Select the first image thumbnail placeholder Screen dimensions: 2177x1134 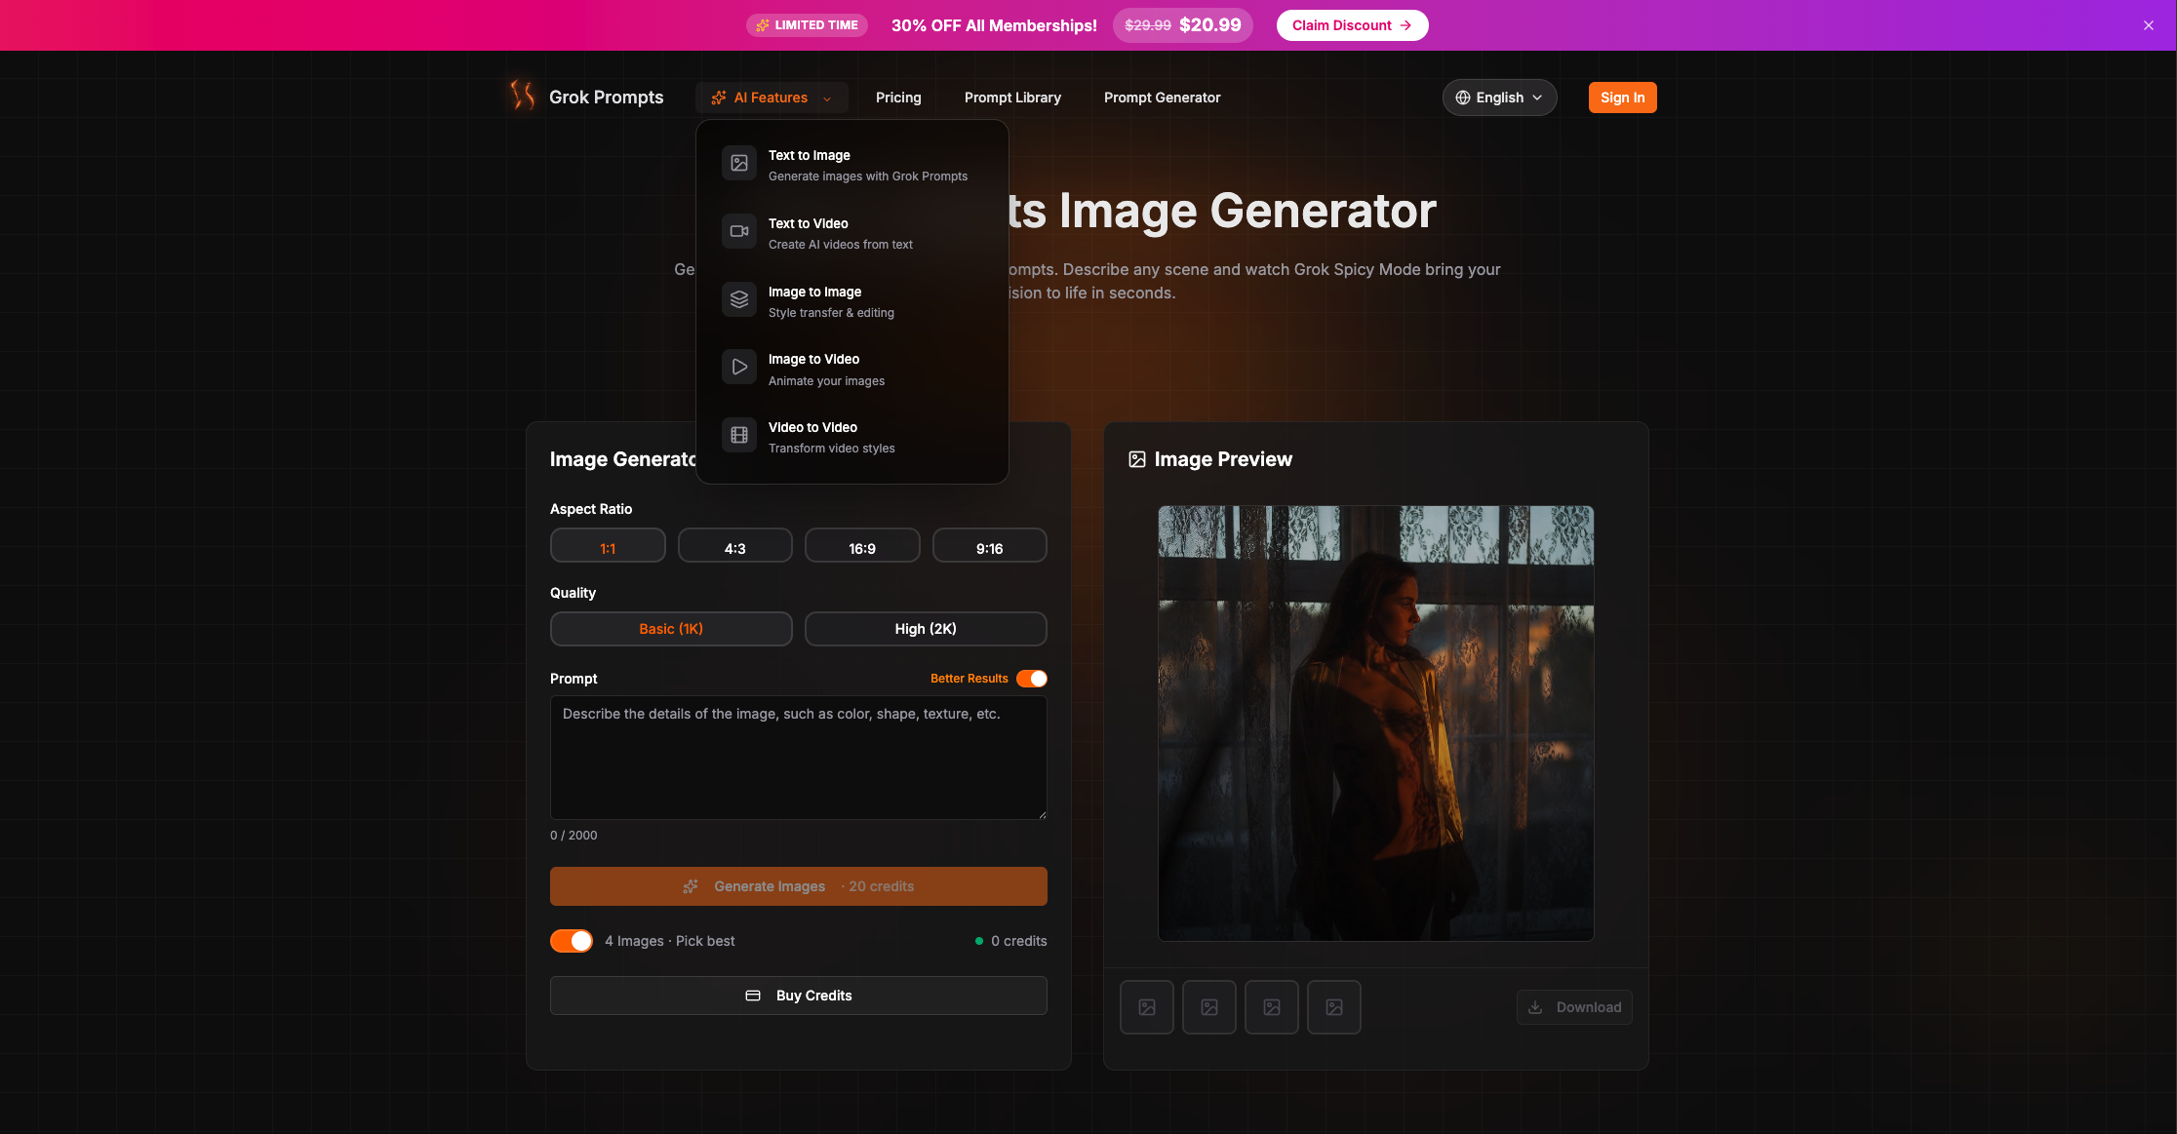1147,1007
